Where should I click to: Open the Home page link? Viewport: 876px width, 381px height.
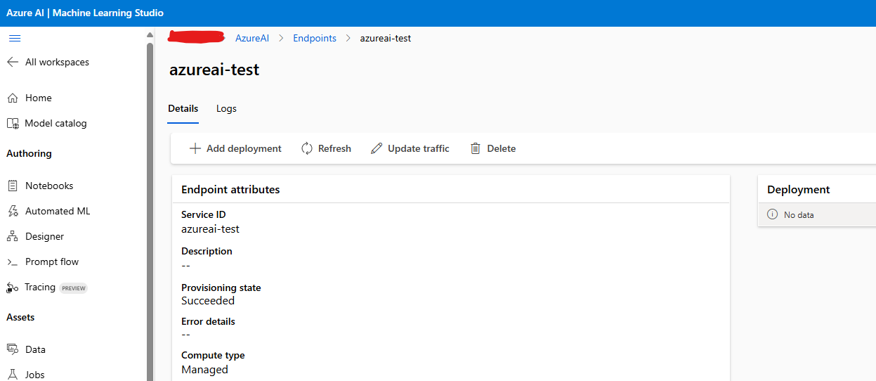click(39, 98)
